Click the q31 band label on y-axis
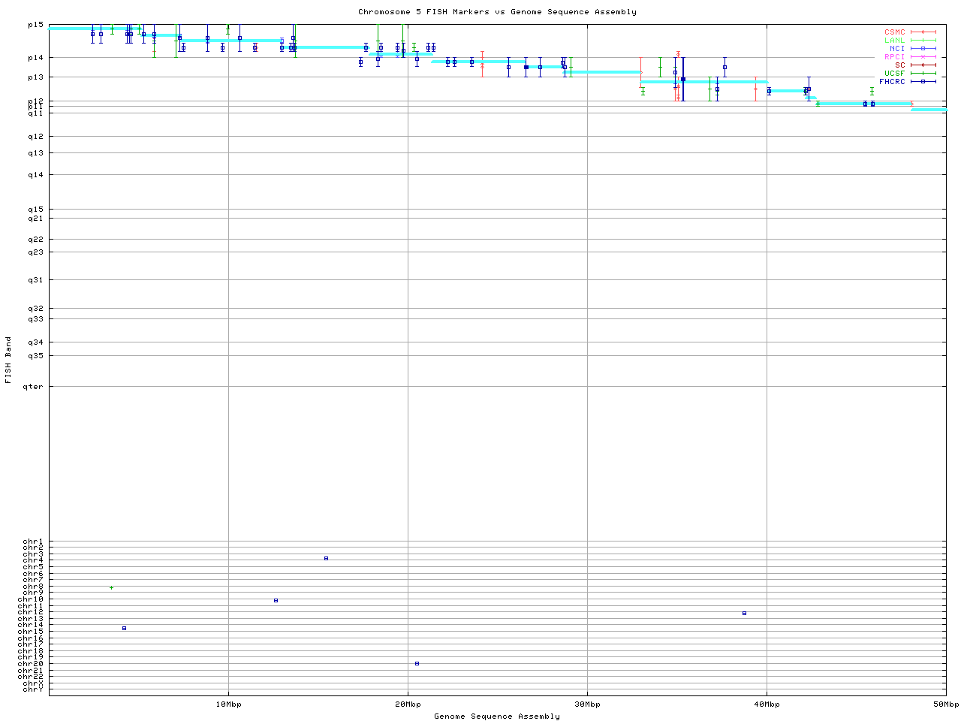 pos(35,280)
